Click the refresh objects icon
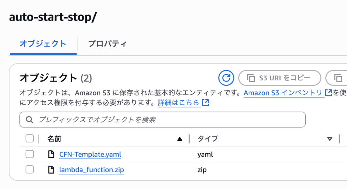This screenshot has height=189, width=347. [x=226, y=78]
